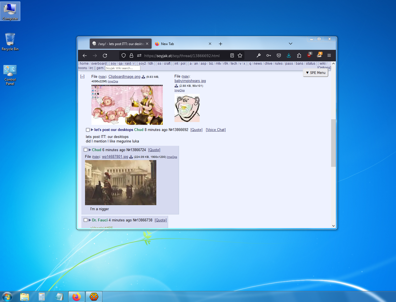This screenshot has width=396, height=302.
Task: Open the list all tabs chevron
Action: tap(291, 44)
